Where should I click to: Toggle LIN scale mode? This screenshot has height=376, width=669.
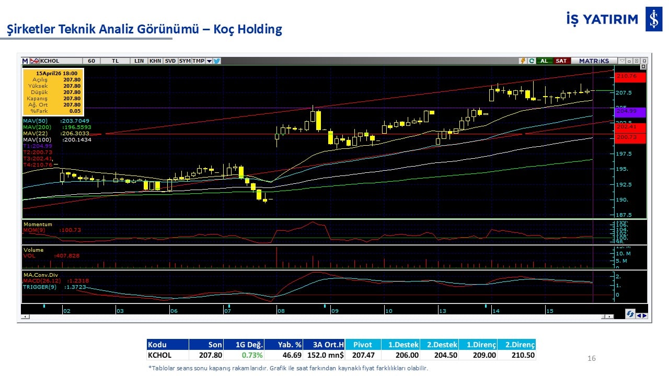click(139, 61)
